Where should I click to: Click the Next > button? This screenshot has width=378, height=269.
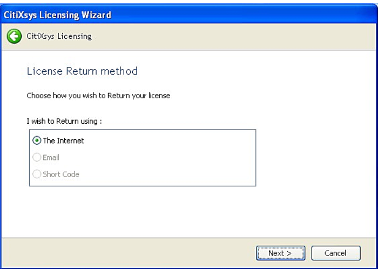[x=281, y=253]
